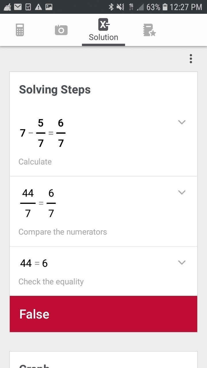Open the calculator tab icon

click(20, 30)
